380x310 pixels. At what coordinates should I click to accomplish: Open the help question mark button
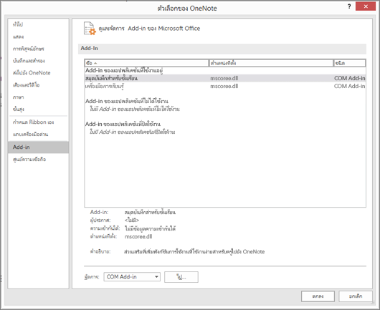click(x=349, y=6)
